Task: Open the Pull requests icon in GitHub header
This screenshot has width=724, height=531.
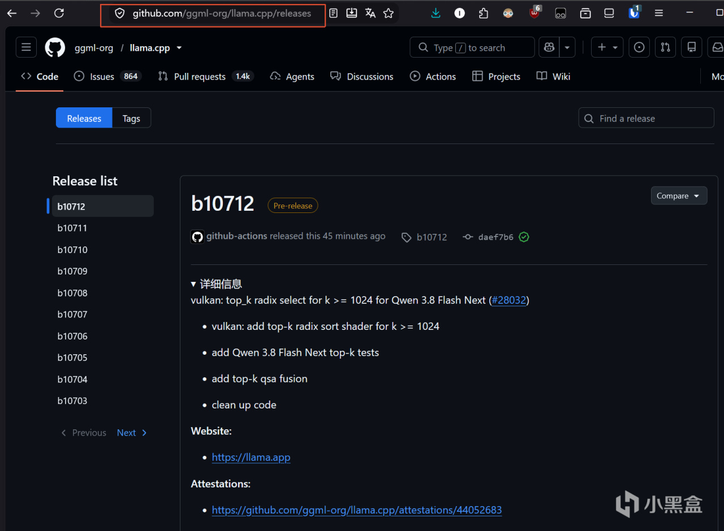Action: coord(666,47)
